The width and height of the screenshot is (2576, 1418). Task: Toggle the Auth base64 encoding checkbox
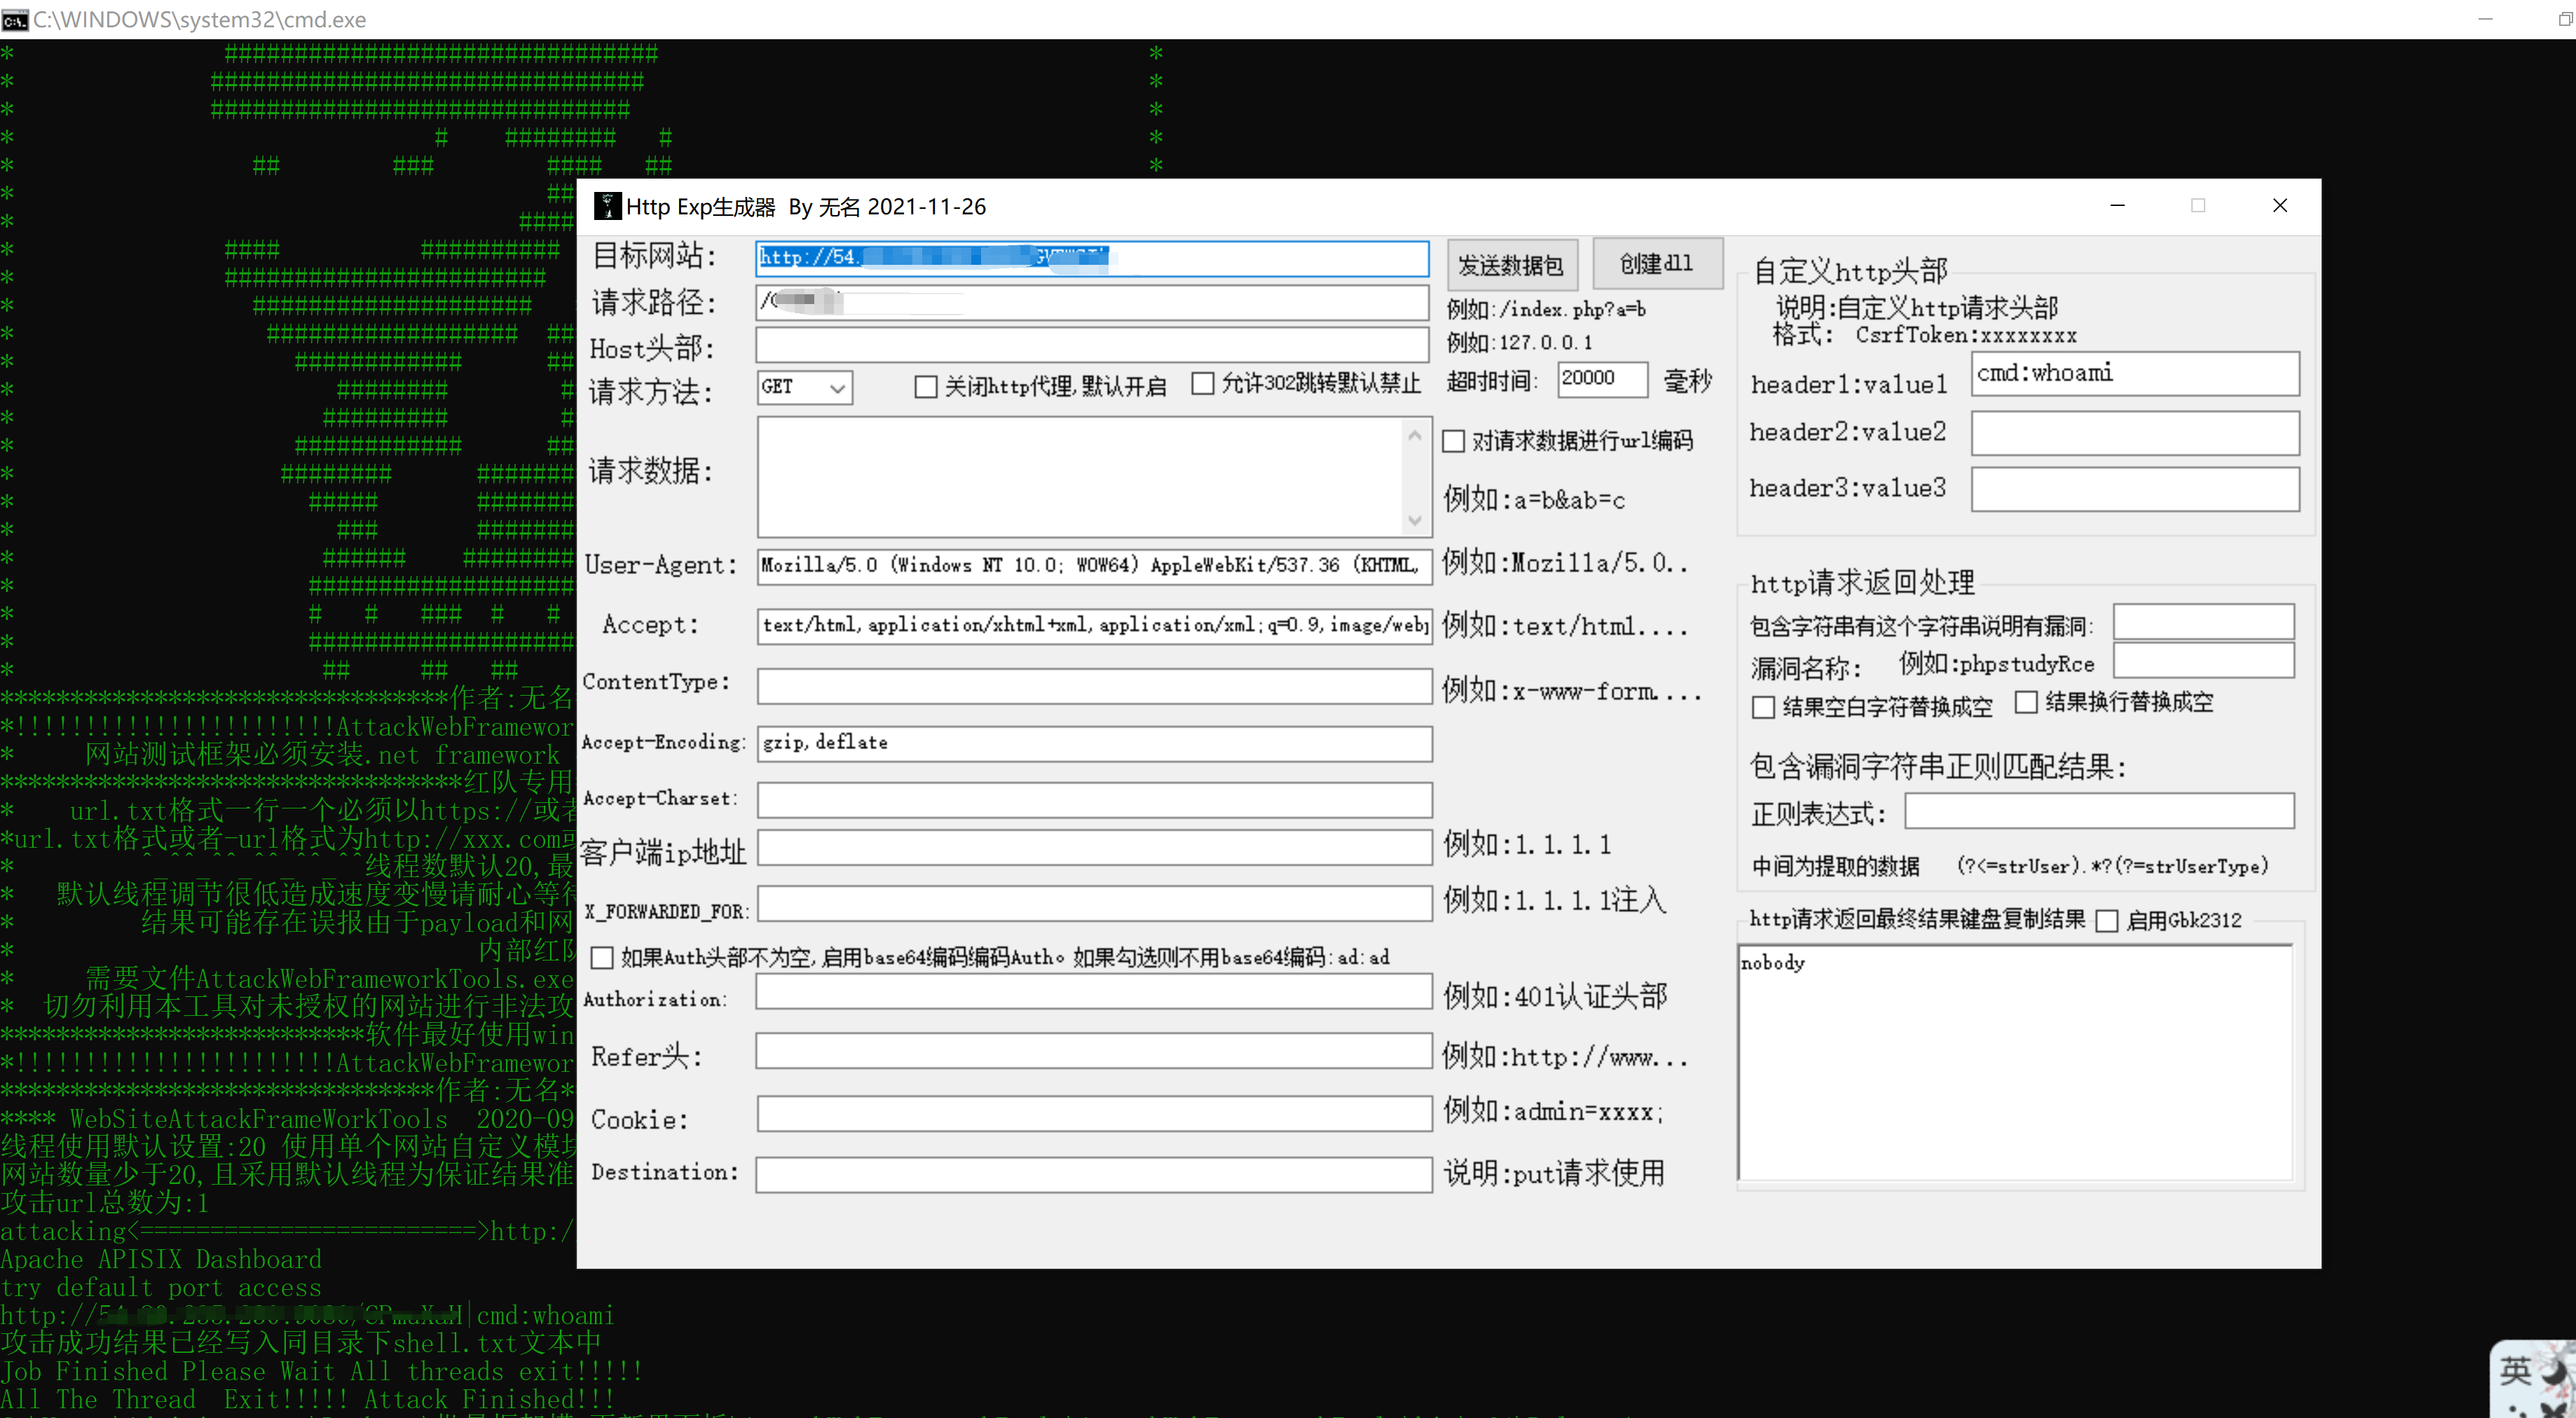click(602, 958)
